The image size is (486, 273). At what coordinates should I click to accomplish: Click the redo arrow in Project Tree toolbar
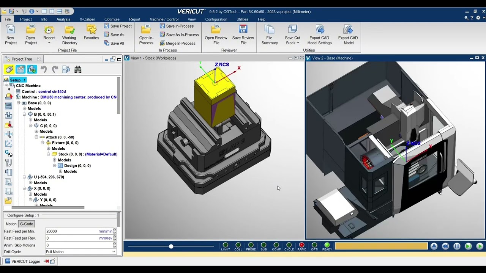click(55, 69)
